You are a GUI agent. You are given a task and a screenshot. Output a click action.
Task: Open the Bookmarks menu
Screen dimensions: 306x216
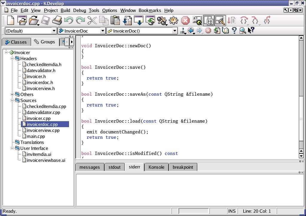point(150,10)
